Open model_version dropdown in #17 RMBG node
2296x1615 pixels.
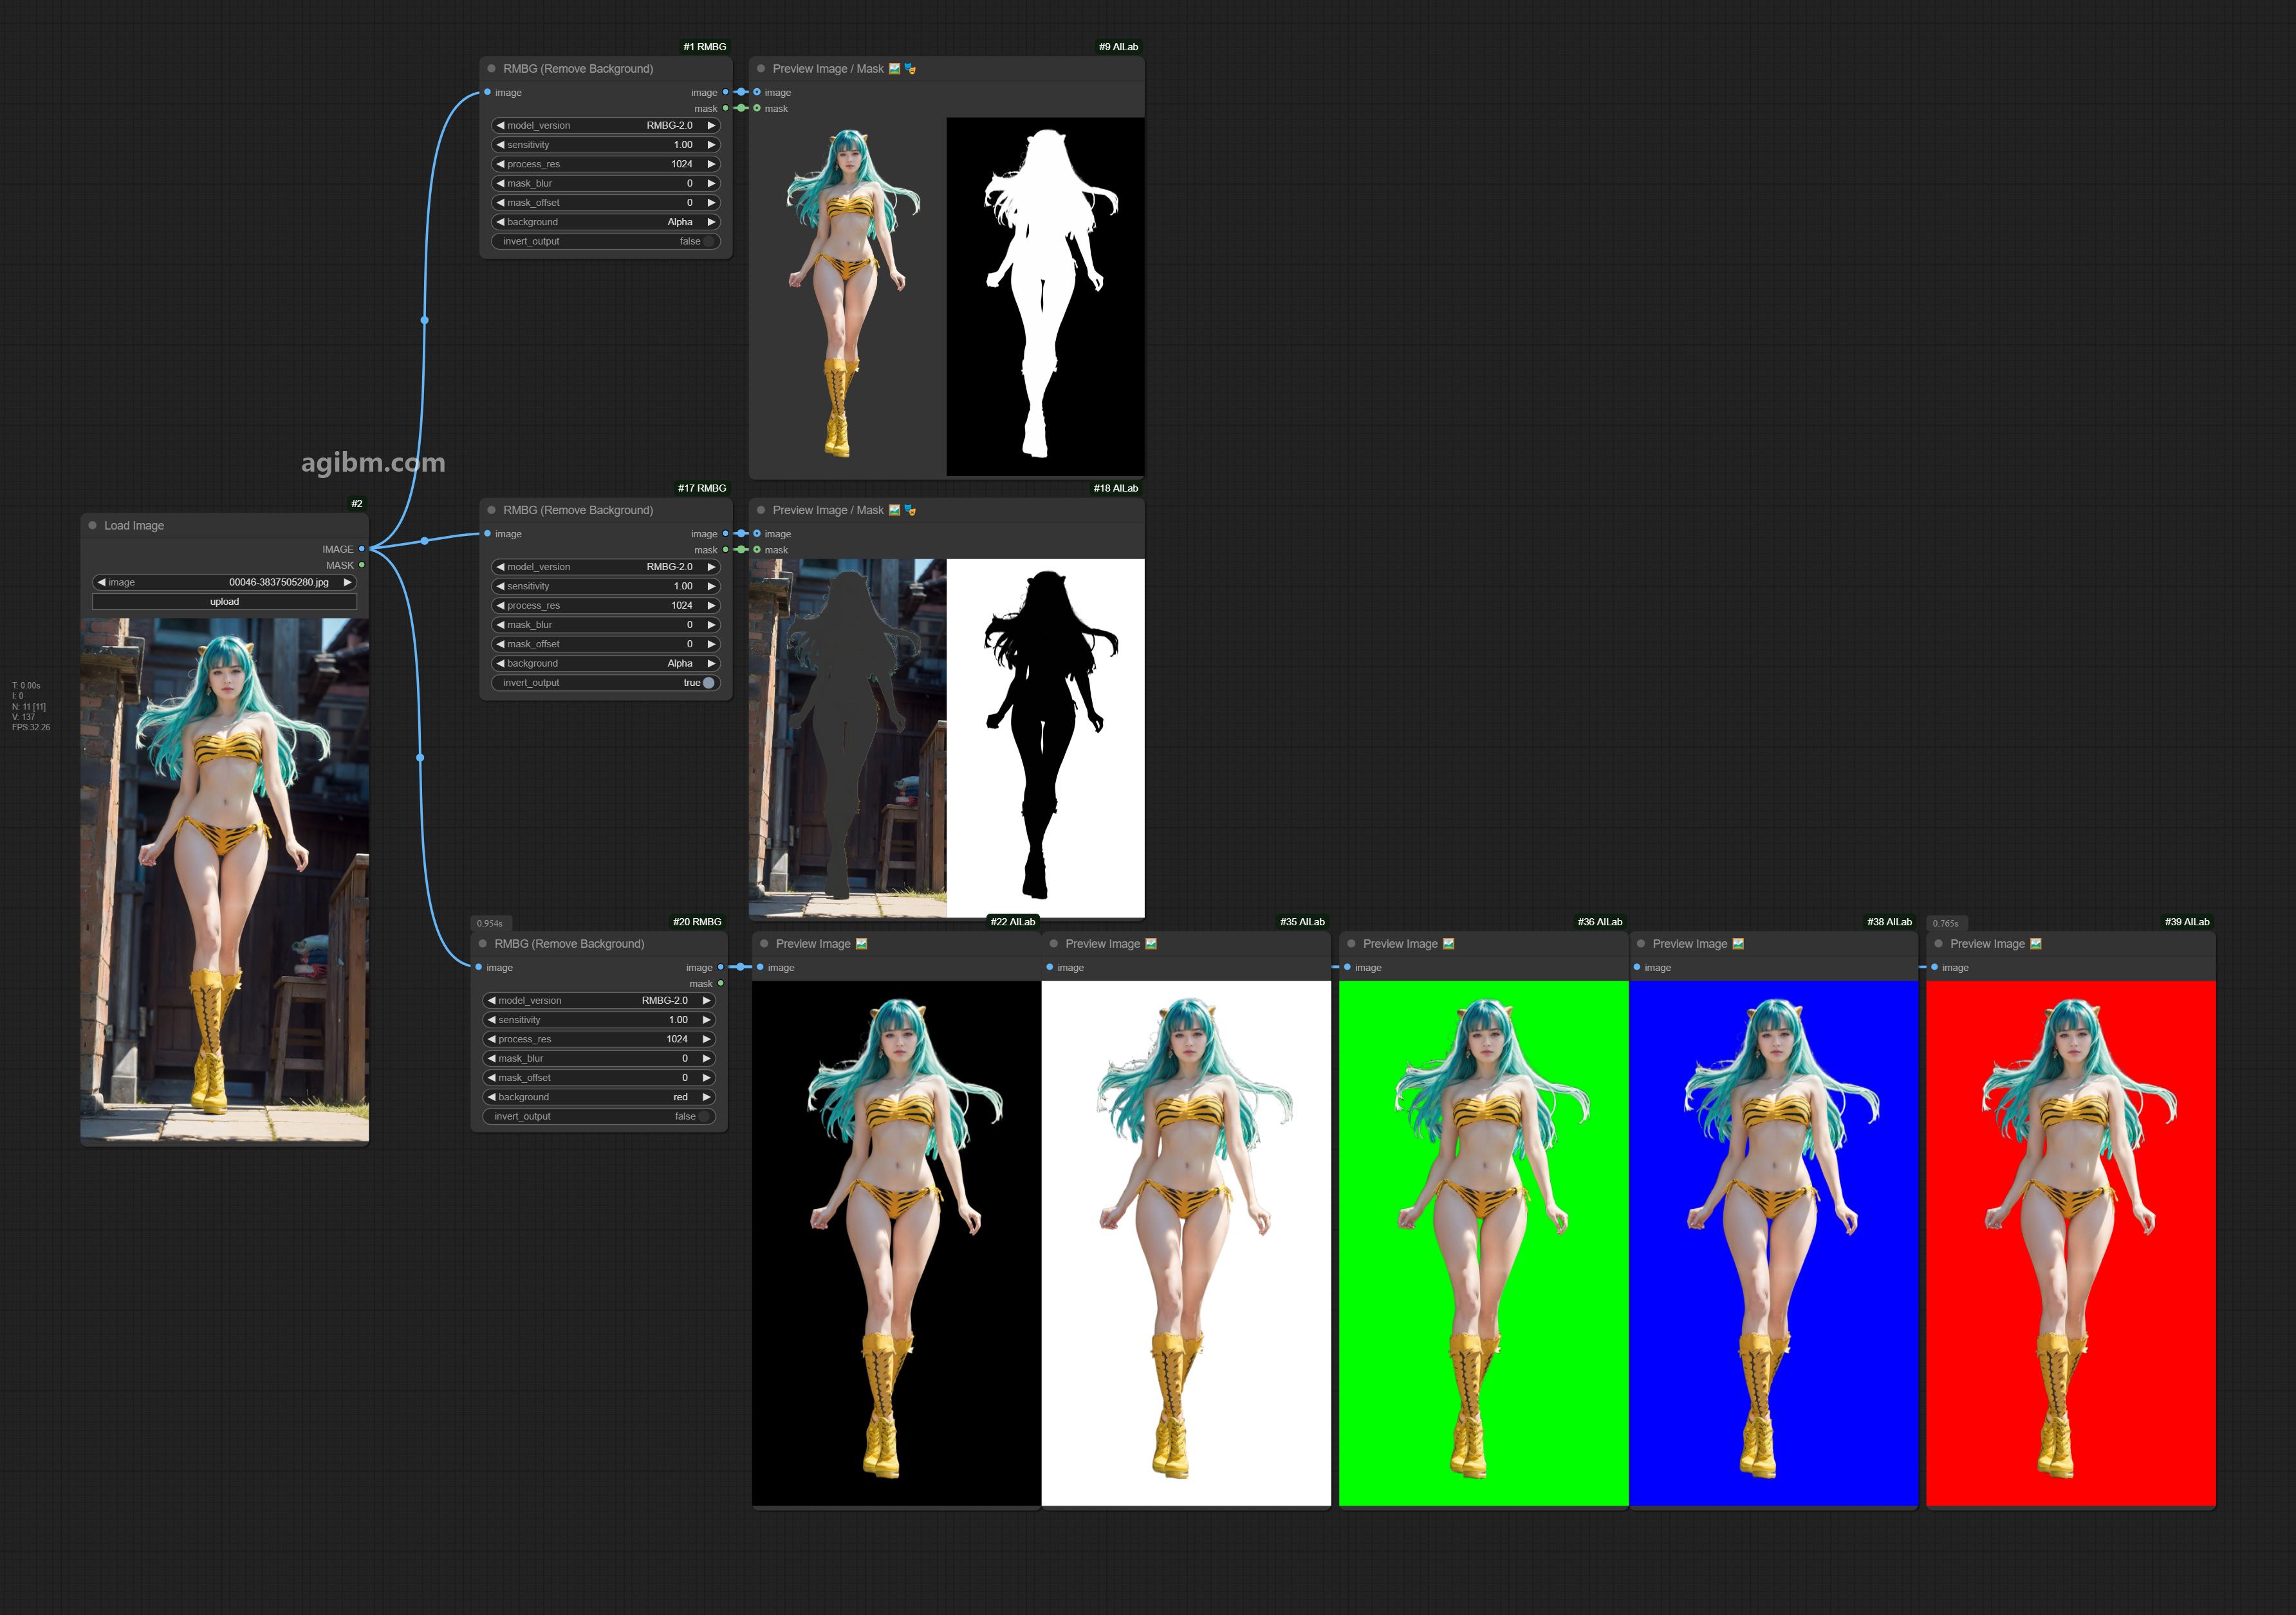(x=605, y=567)
